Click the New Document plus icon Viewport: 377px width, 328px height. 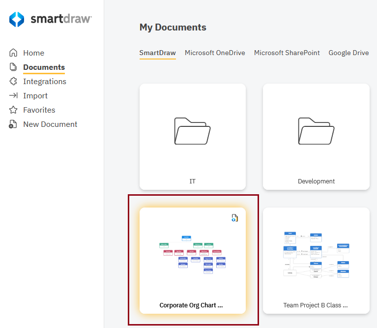point(13,124)
